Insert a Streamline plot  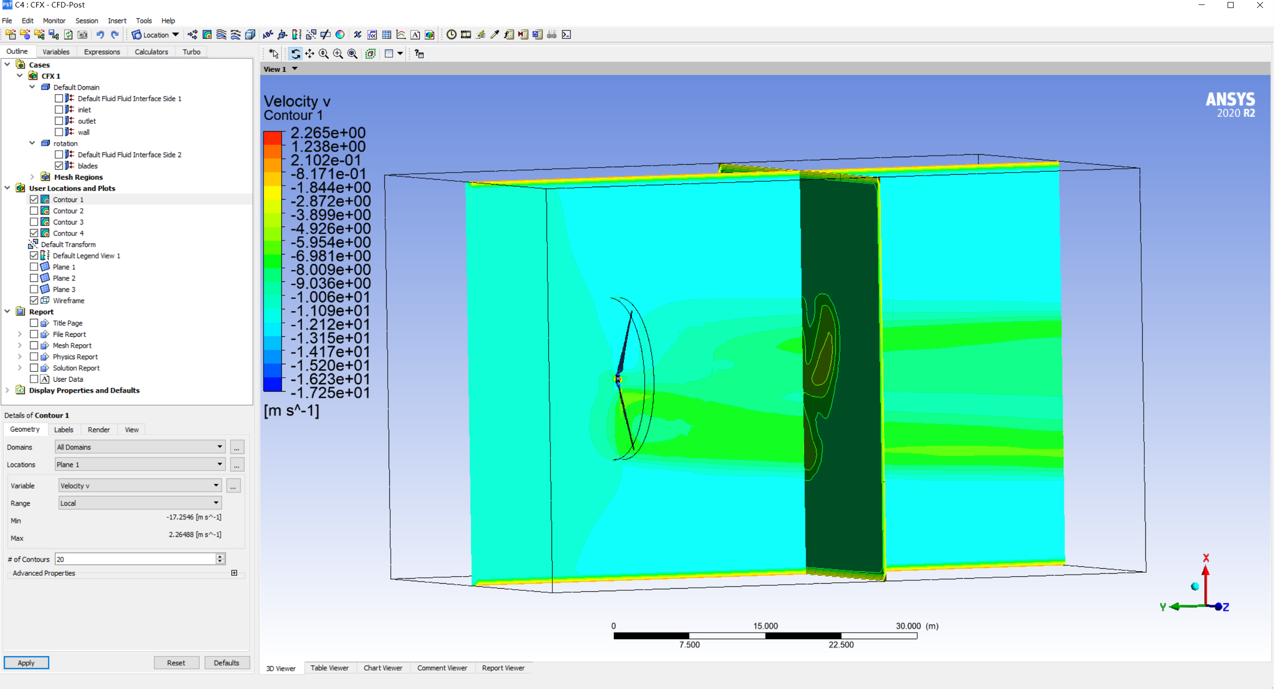pos(221,34)
